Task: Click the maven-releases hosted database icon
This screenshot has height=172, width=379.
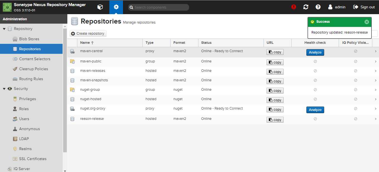Action: tap(72, 71)
